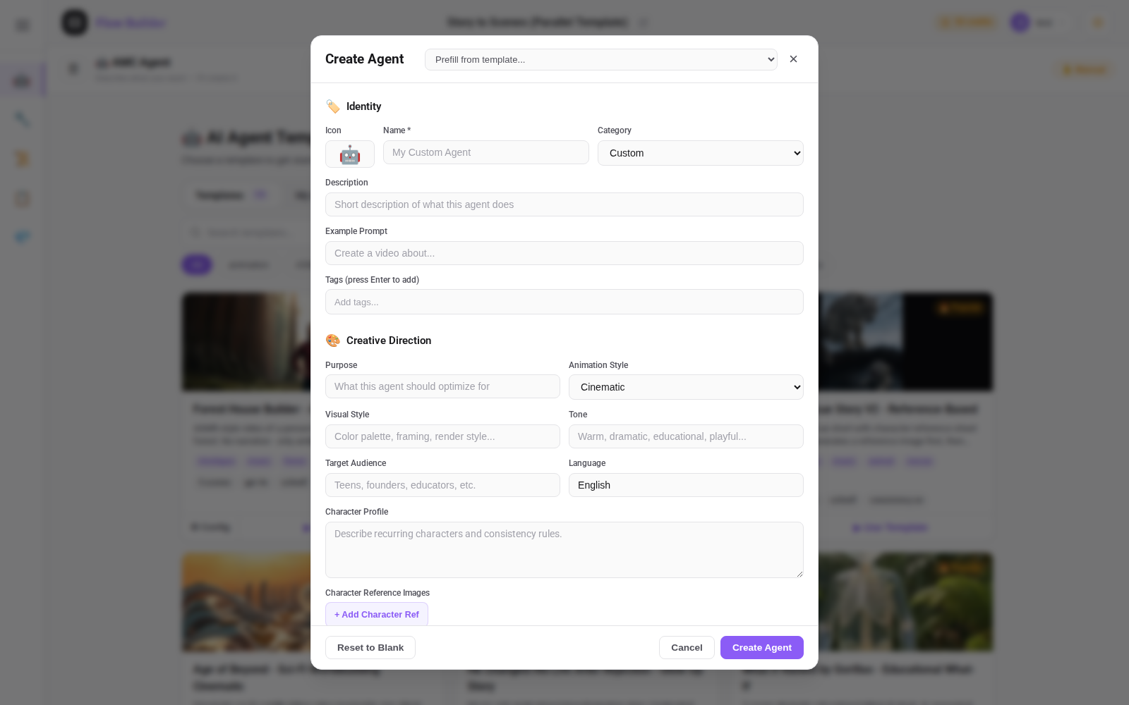This screenshot has width=1129, height=705.
Task: Click the Character Profile text area
Action: [564, 550]
